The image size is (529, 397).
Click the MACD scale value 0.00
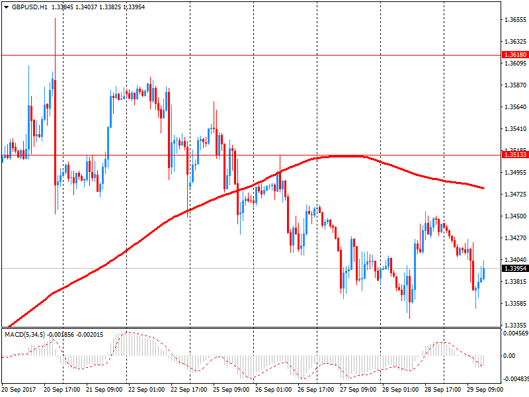tap(509, 356)
